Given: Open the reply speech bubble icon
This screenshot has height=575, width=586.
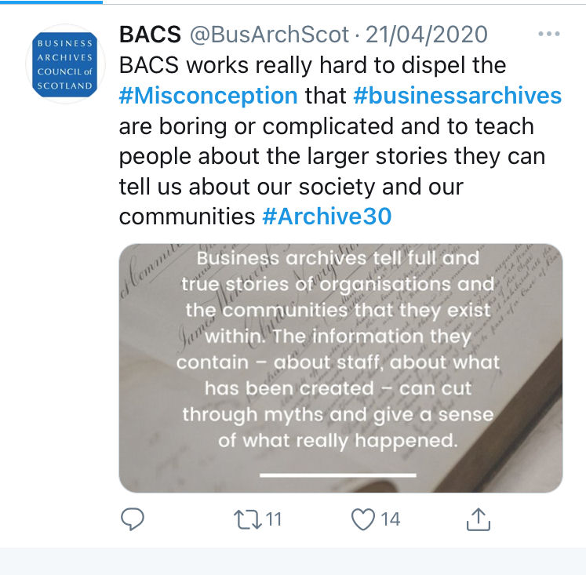Looking at the screenshot, I should click(x=133, y=519).
